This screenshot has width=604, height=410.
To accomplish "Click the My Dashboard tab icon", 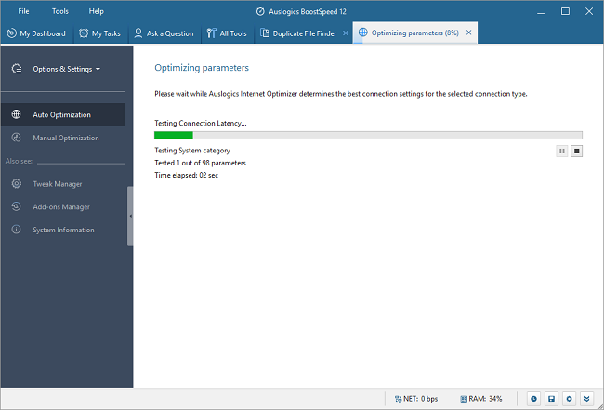I will coord(11,33).
